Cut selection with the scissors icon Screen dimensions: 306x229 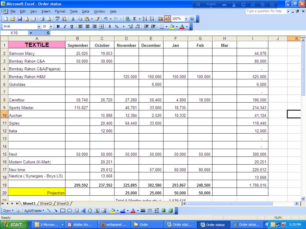73,19
